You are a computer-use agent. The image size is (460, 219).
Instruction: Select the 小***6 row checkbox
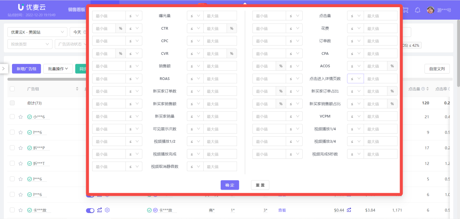pyautogui.click(x=12, y=117)
